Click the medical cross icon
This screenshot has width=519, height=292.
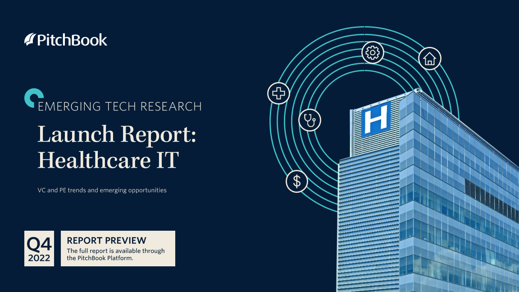point(279,94)
